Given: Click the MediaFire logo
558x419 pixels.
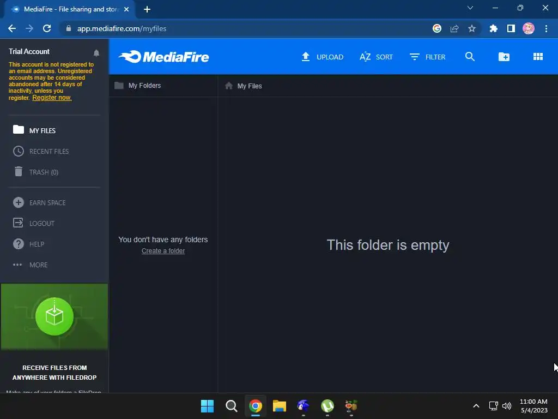Looking at the screenshot, I should tap(163, 57).
